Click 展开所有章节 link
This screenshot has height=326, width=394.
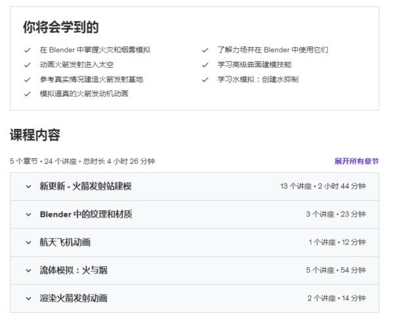pyautogui.click(x=356, y=161)
